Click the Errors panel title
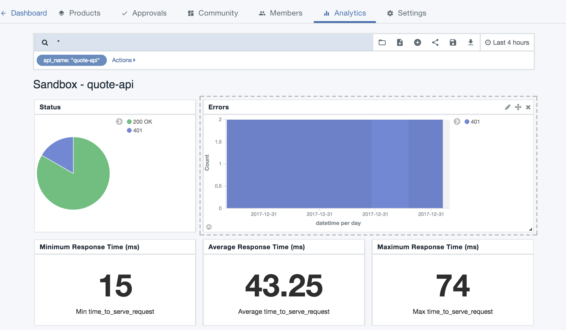 pos(219,107)
